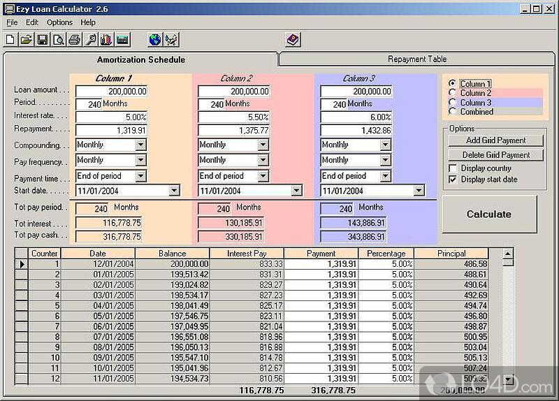Screen dimensions: 559x401
Task: Click the Add Grid Payment button
Action: [495, 140]
